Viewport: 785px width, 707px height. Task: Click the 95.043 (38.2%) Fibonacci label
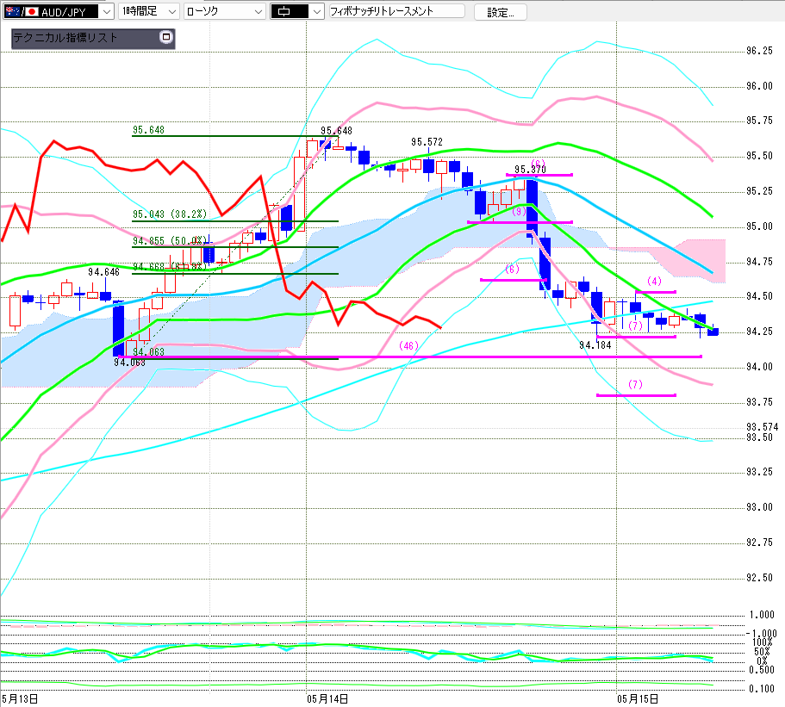click(170, 214)
